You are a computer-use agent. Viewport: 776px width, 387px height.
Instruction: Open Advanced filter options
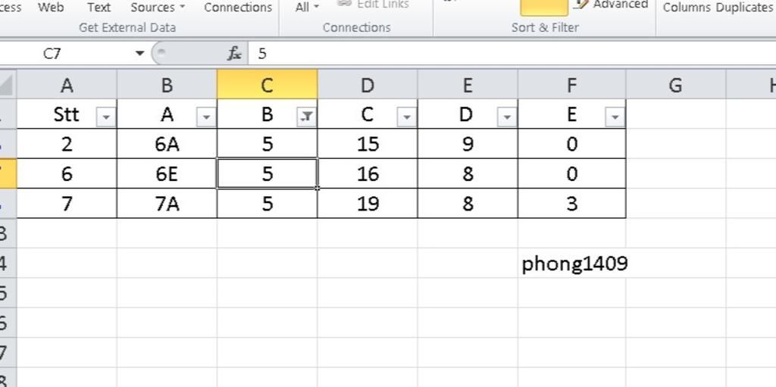[612, 5]
